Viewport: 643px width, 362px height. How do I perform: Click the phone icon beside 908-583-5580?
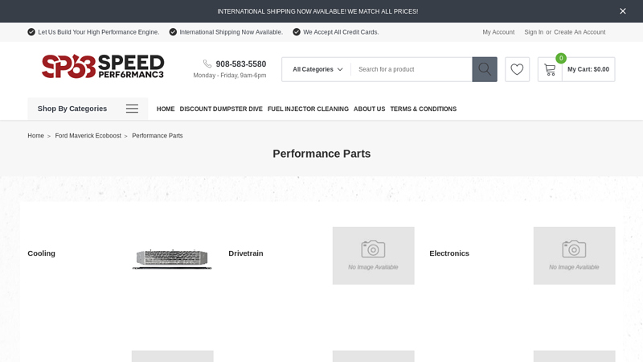(207, 64)
